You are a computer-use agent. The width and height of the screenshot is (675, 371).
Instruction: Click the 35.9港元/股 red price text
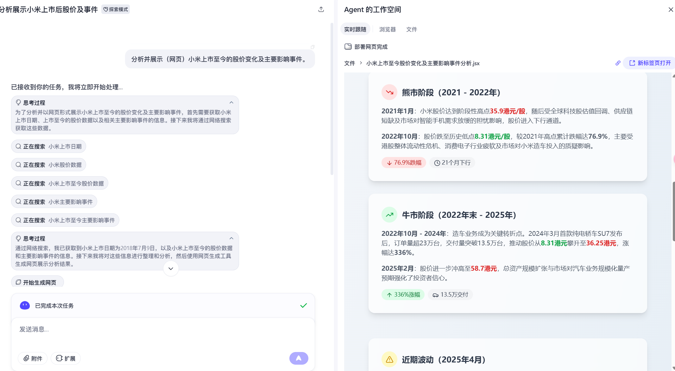pos(508,111)
